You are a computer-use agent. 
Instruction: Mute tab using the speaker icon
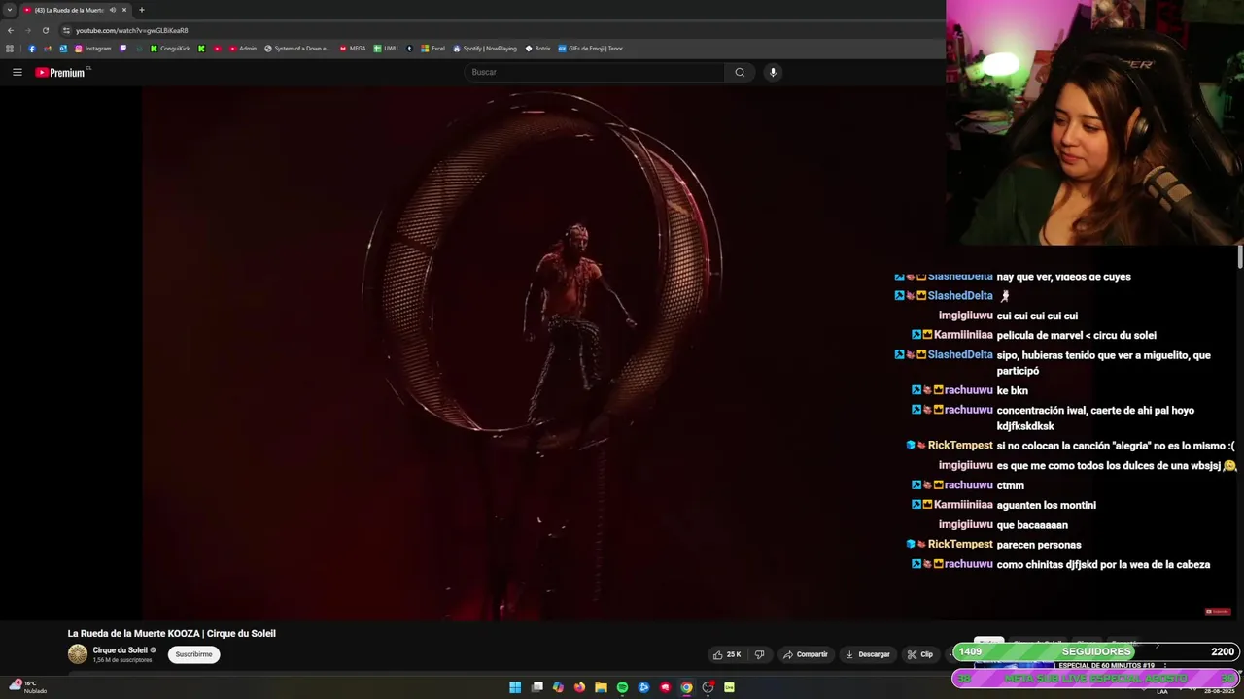click(113, 10)
